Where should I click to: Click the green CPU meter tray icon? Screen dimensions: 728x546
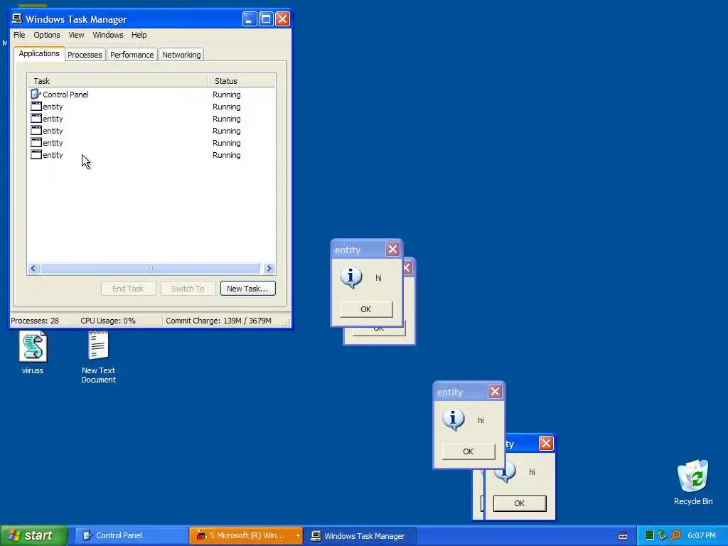(x=649, y=535)
